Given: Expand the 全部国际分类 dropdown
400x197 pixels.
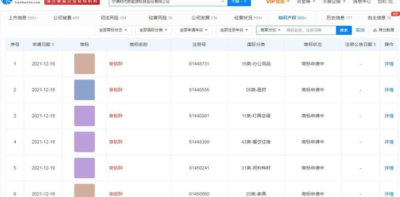Looking at the screenshot, I should point(153,30).
